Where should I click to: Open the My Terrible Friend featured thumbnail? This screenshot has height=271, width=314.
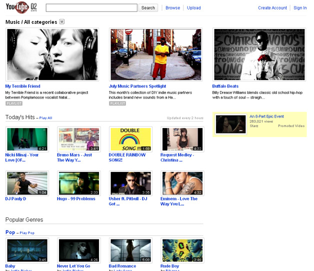point(52,54)
